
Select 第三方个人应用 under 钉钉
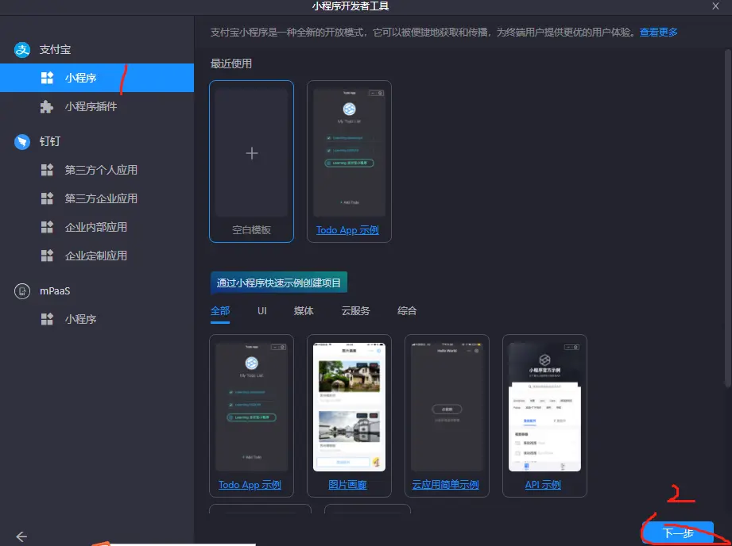(x=97, y=170)
